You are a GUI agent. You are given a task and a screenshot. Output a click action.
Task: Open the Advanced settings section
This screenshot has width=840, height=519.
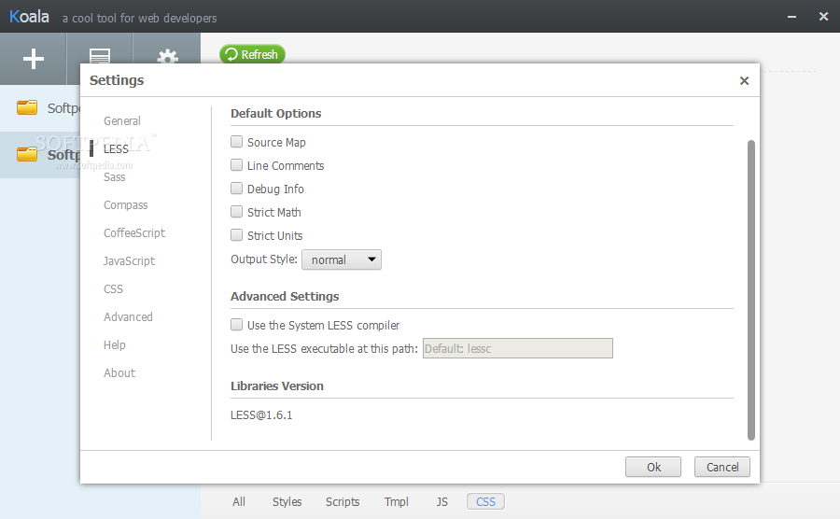pos(128,317)
